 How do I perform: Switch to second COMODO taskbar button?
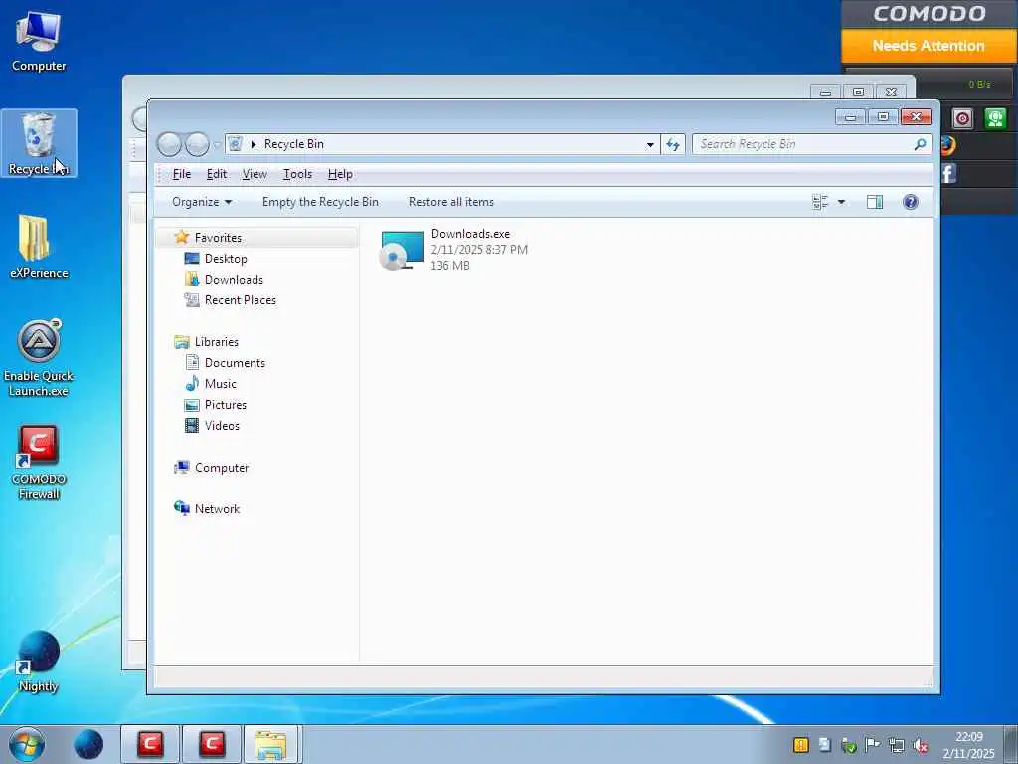(212, 744)
